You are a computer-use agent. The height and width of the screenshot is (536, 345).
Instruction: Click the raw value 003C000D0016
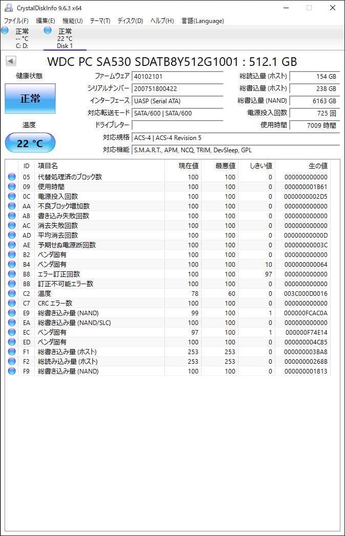pos(306,294)
